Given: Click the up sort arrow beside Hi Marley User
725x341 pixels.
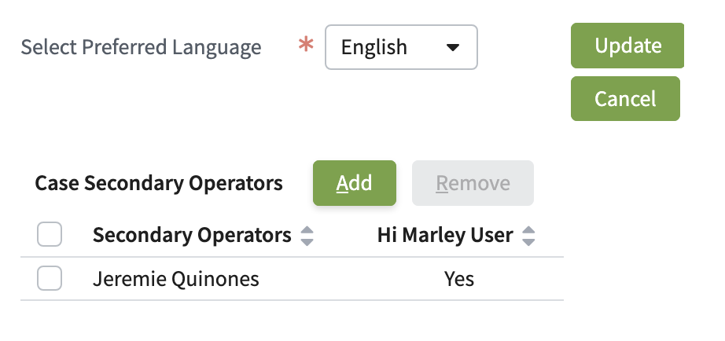Looking at the screenshot, I should click(529, 230).
